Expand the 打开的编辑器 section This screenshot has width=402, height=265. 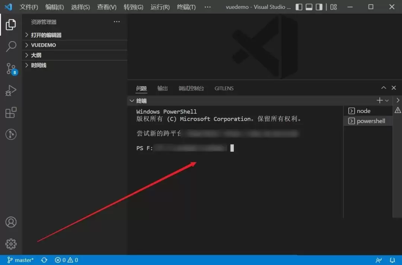coord(74,35)
